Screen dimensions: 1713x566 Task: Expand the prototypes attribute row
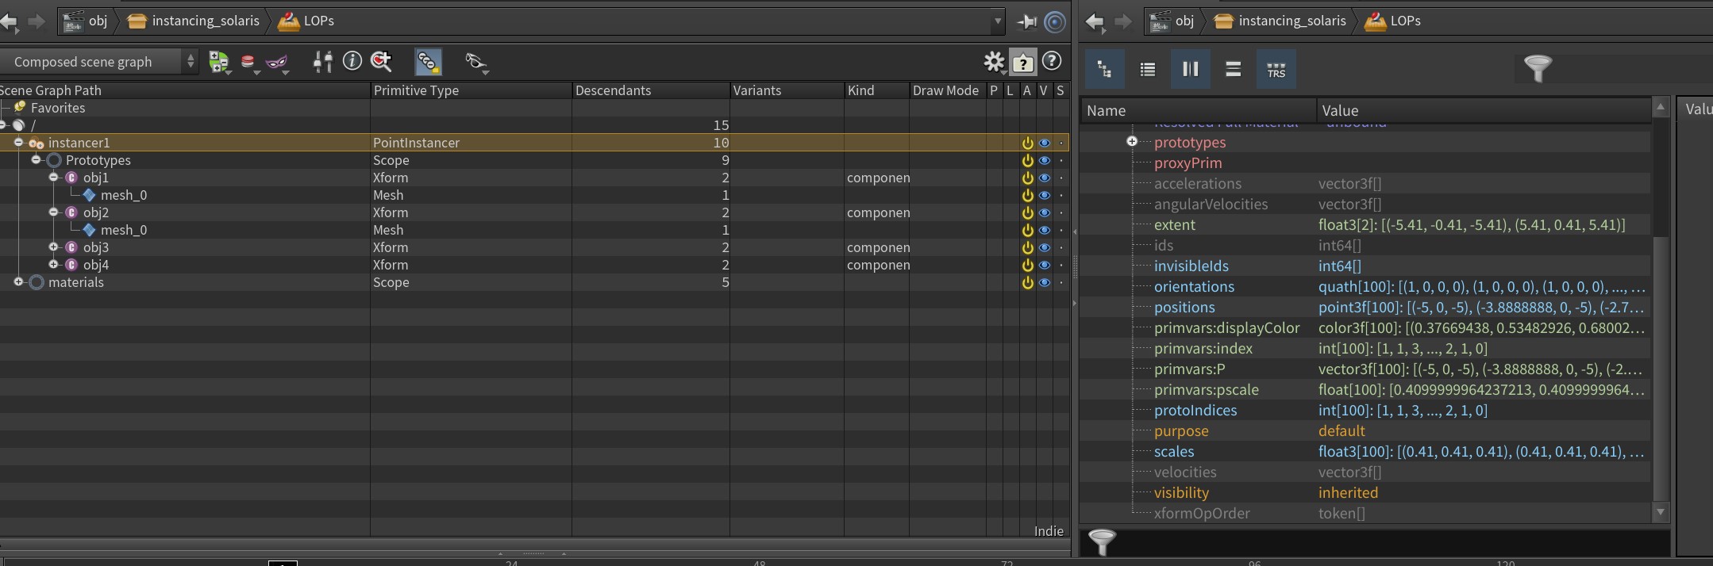click(x=1132, y=142)
